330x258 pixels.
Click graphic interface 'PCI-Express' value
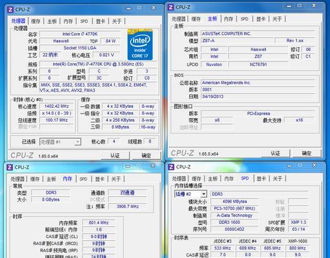pyautogui.click(x=258, y=114)
